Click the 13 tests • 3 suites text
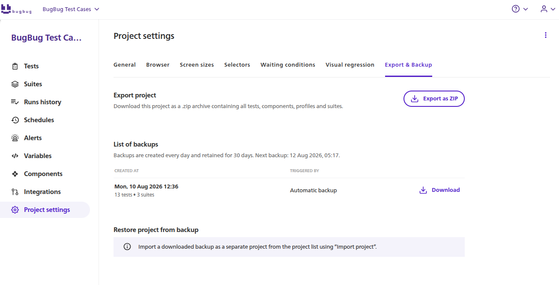The width and height of the screenshot is (559, 285). (134, 195)
